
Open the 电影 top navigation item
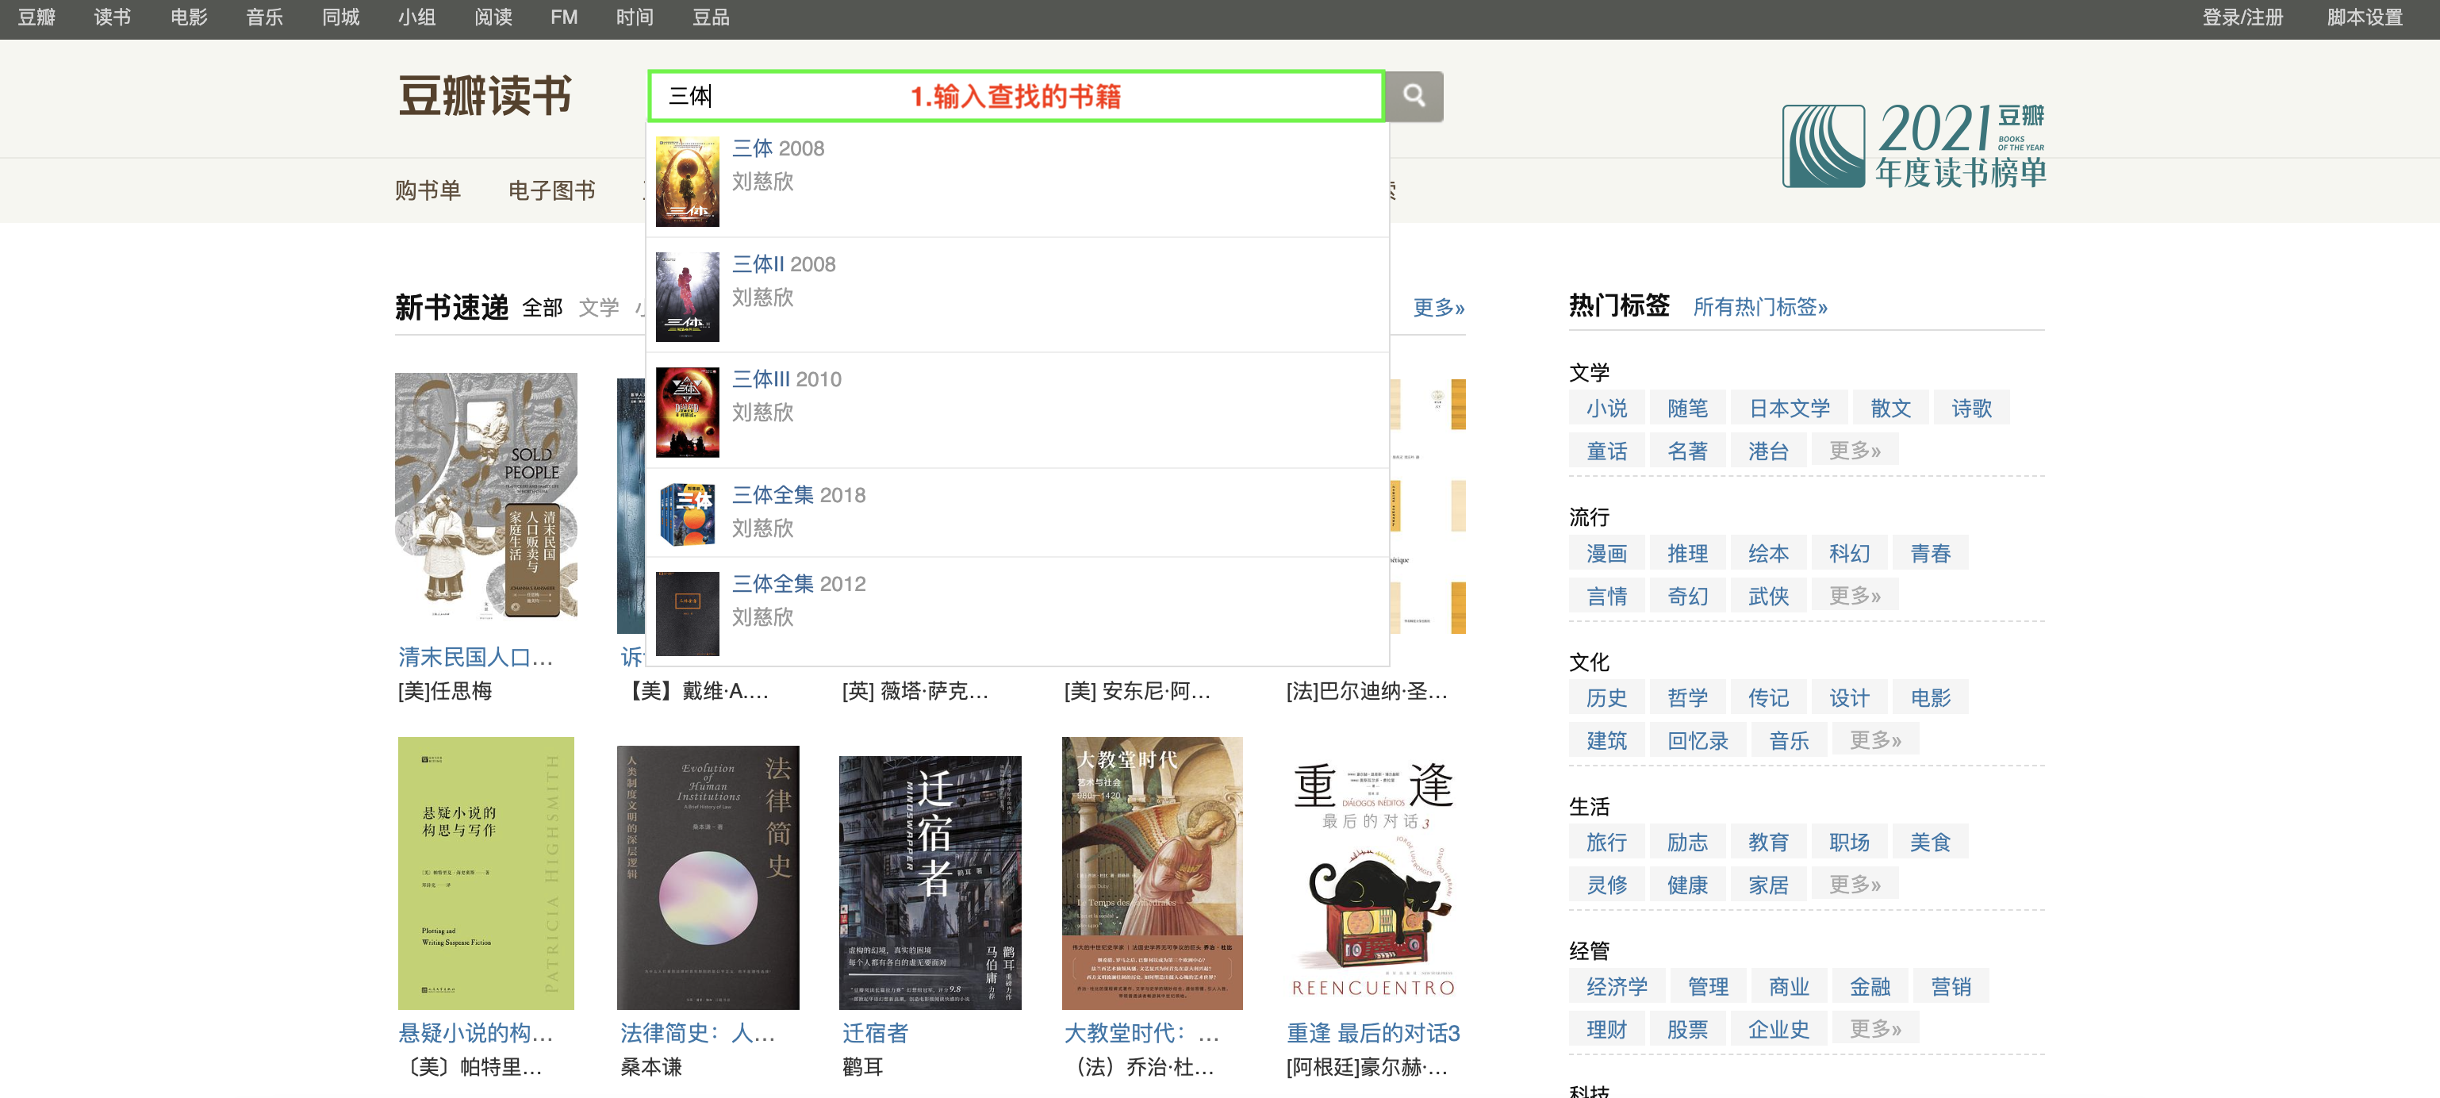187,17
